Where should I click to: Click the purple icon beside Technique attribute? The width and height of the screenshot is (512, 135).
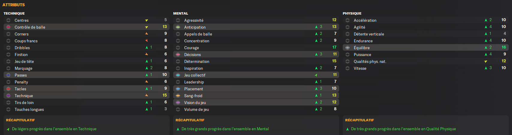point(8,96)
